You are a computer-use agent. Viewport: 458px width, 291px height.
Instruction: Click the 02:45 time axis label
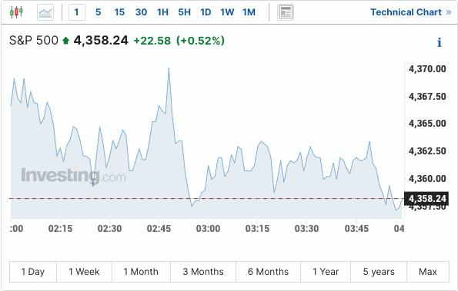tap(159, 229)
